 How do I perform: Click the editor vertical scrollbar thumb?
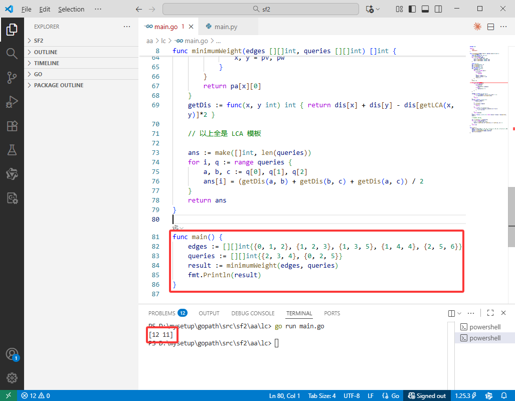coord(511,217)
